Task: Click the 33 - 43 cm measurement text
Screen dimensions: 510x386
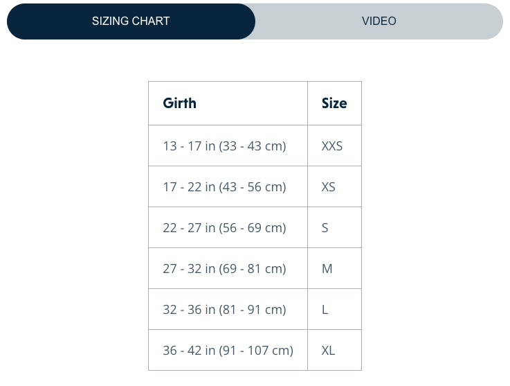Action: [x=253, y=146]
